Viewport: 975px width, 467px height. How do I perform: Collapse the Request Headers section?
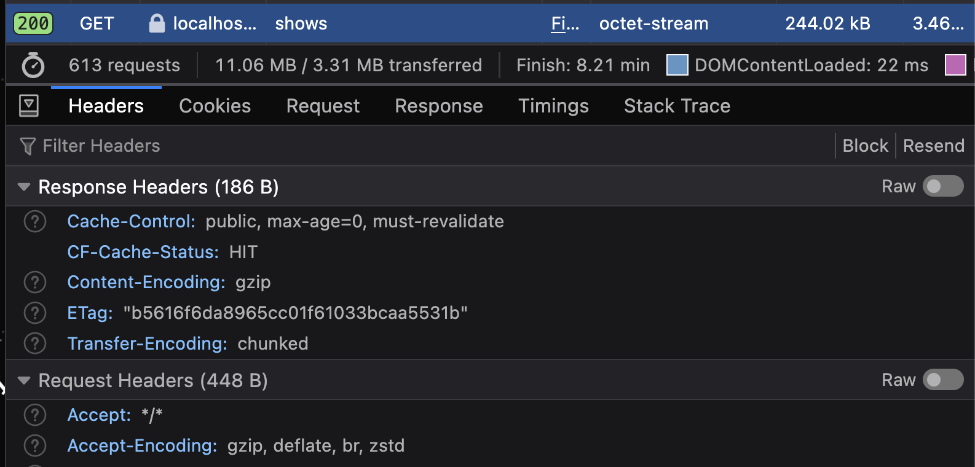point(24,380)
